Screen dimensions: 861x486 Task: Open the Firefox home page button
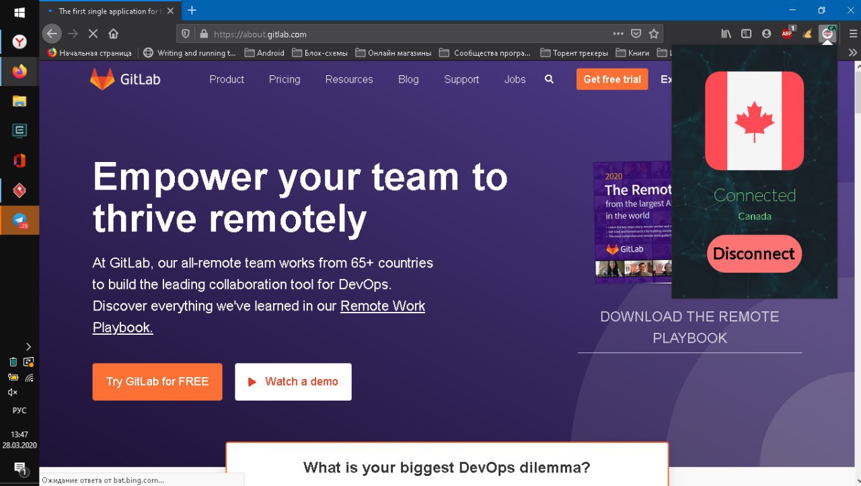click(x=113, y=34)
